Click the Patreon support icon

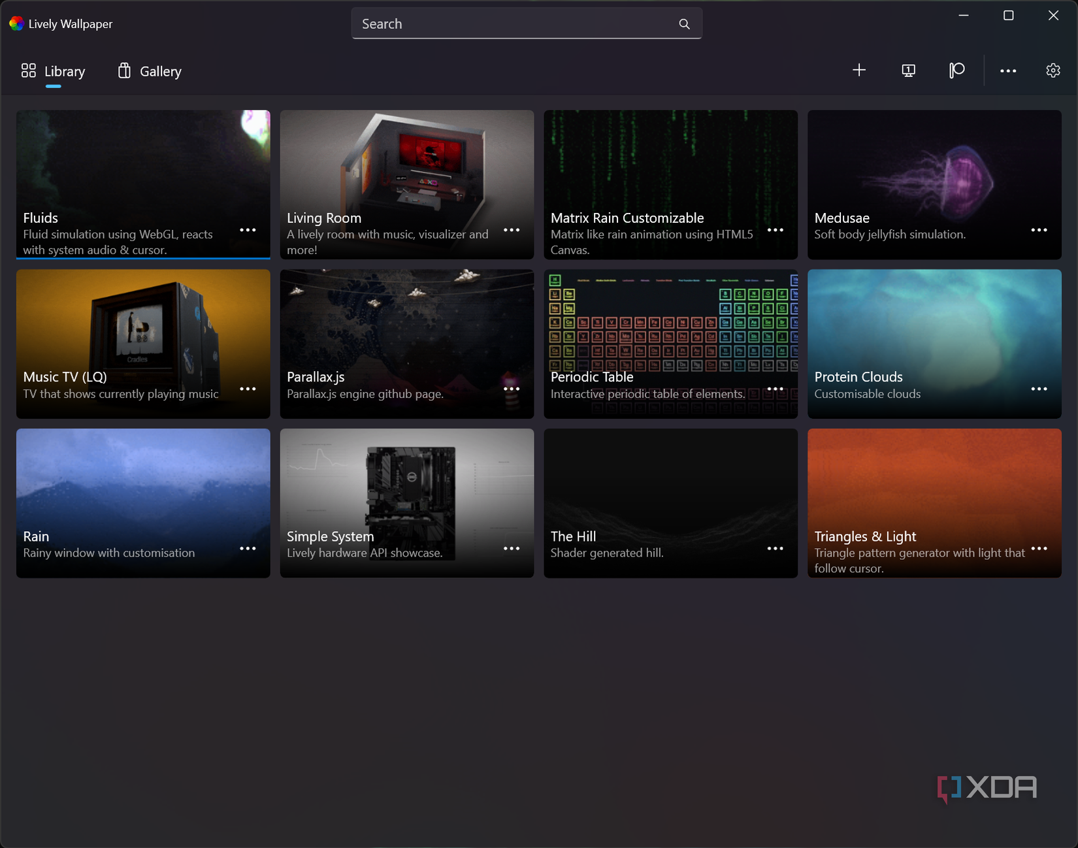956,70
